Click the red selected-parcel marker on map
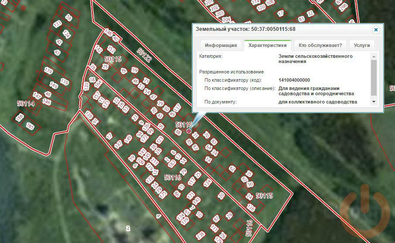 [189, 131]
